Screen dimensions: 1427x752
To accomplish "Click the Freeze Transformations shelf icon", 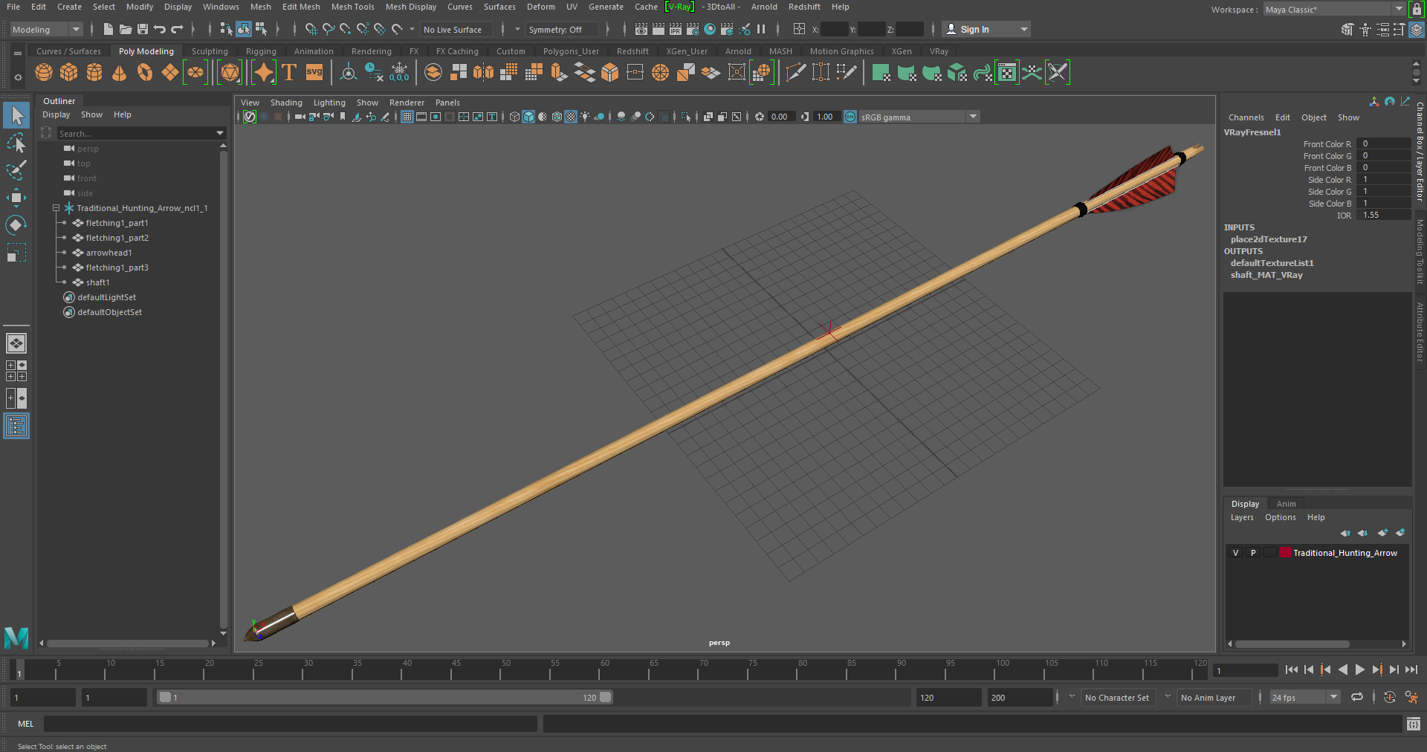I will [x=399, y=72].
